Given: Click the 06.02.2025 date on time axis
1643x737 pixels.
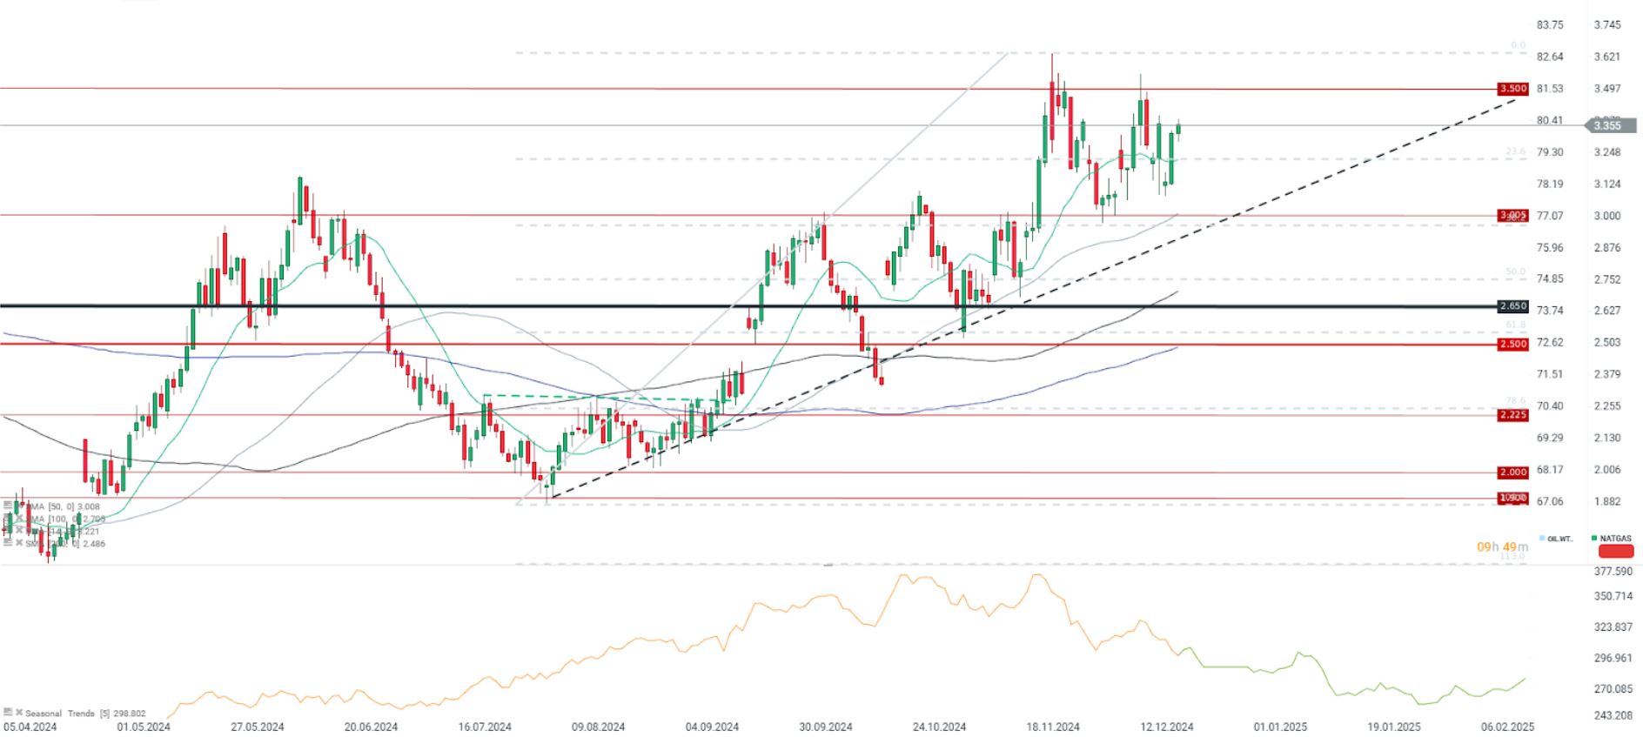Looking at the screenshot, I should (x=1507, y=727).
